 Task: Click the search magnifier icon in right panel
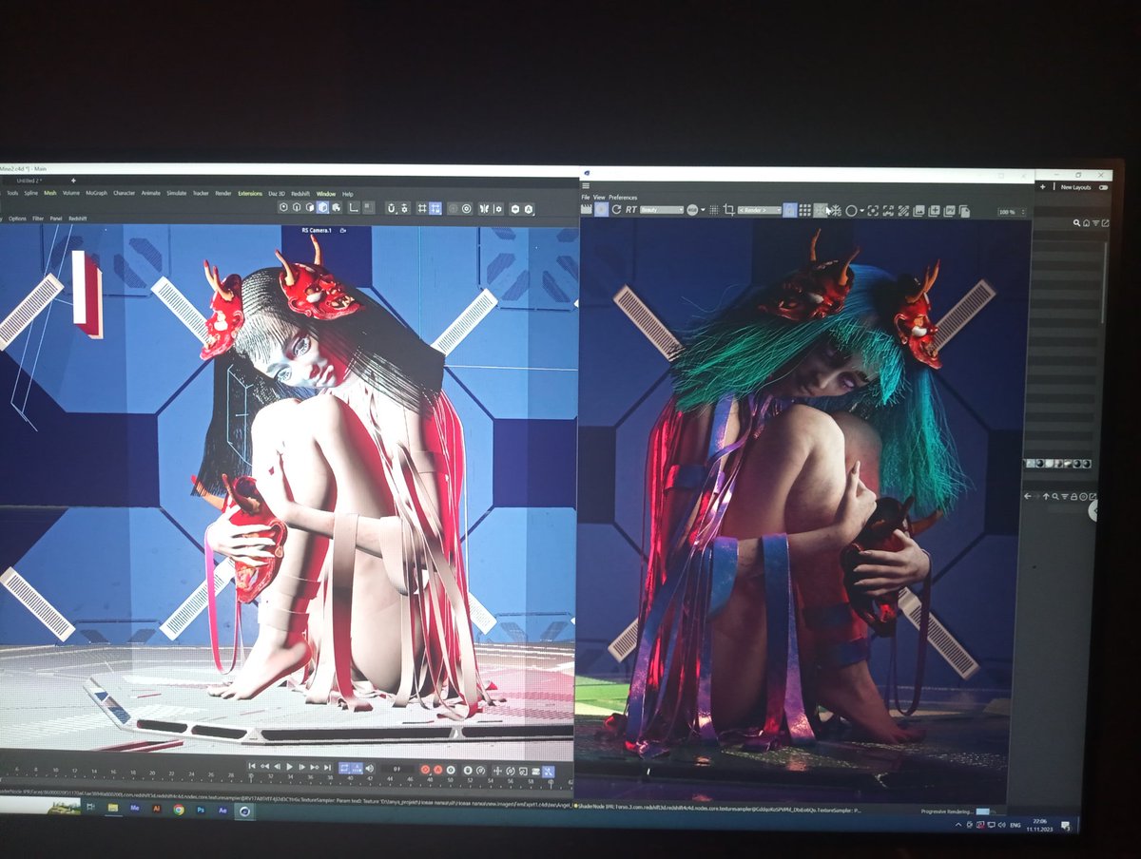[x=1077, y=222]
